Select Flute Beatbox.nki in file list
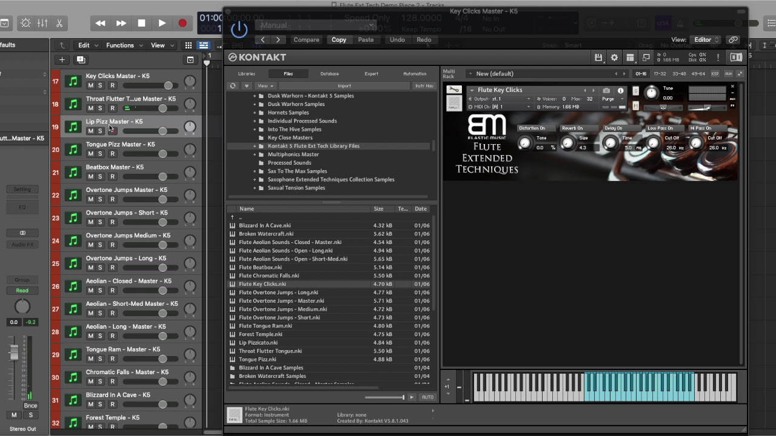The width and height of the screenshot is (776, 436). [260, 267]
